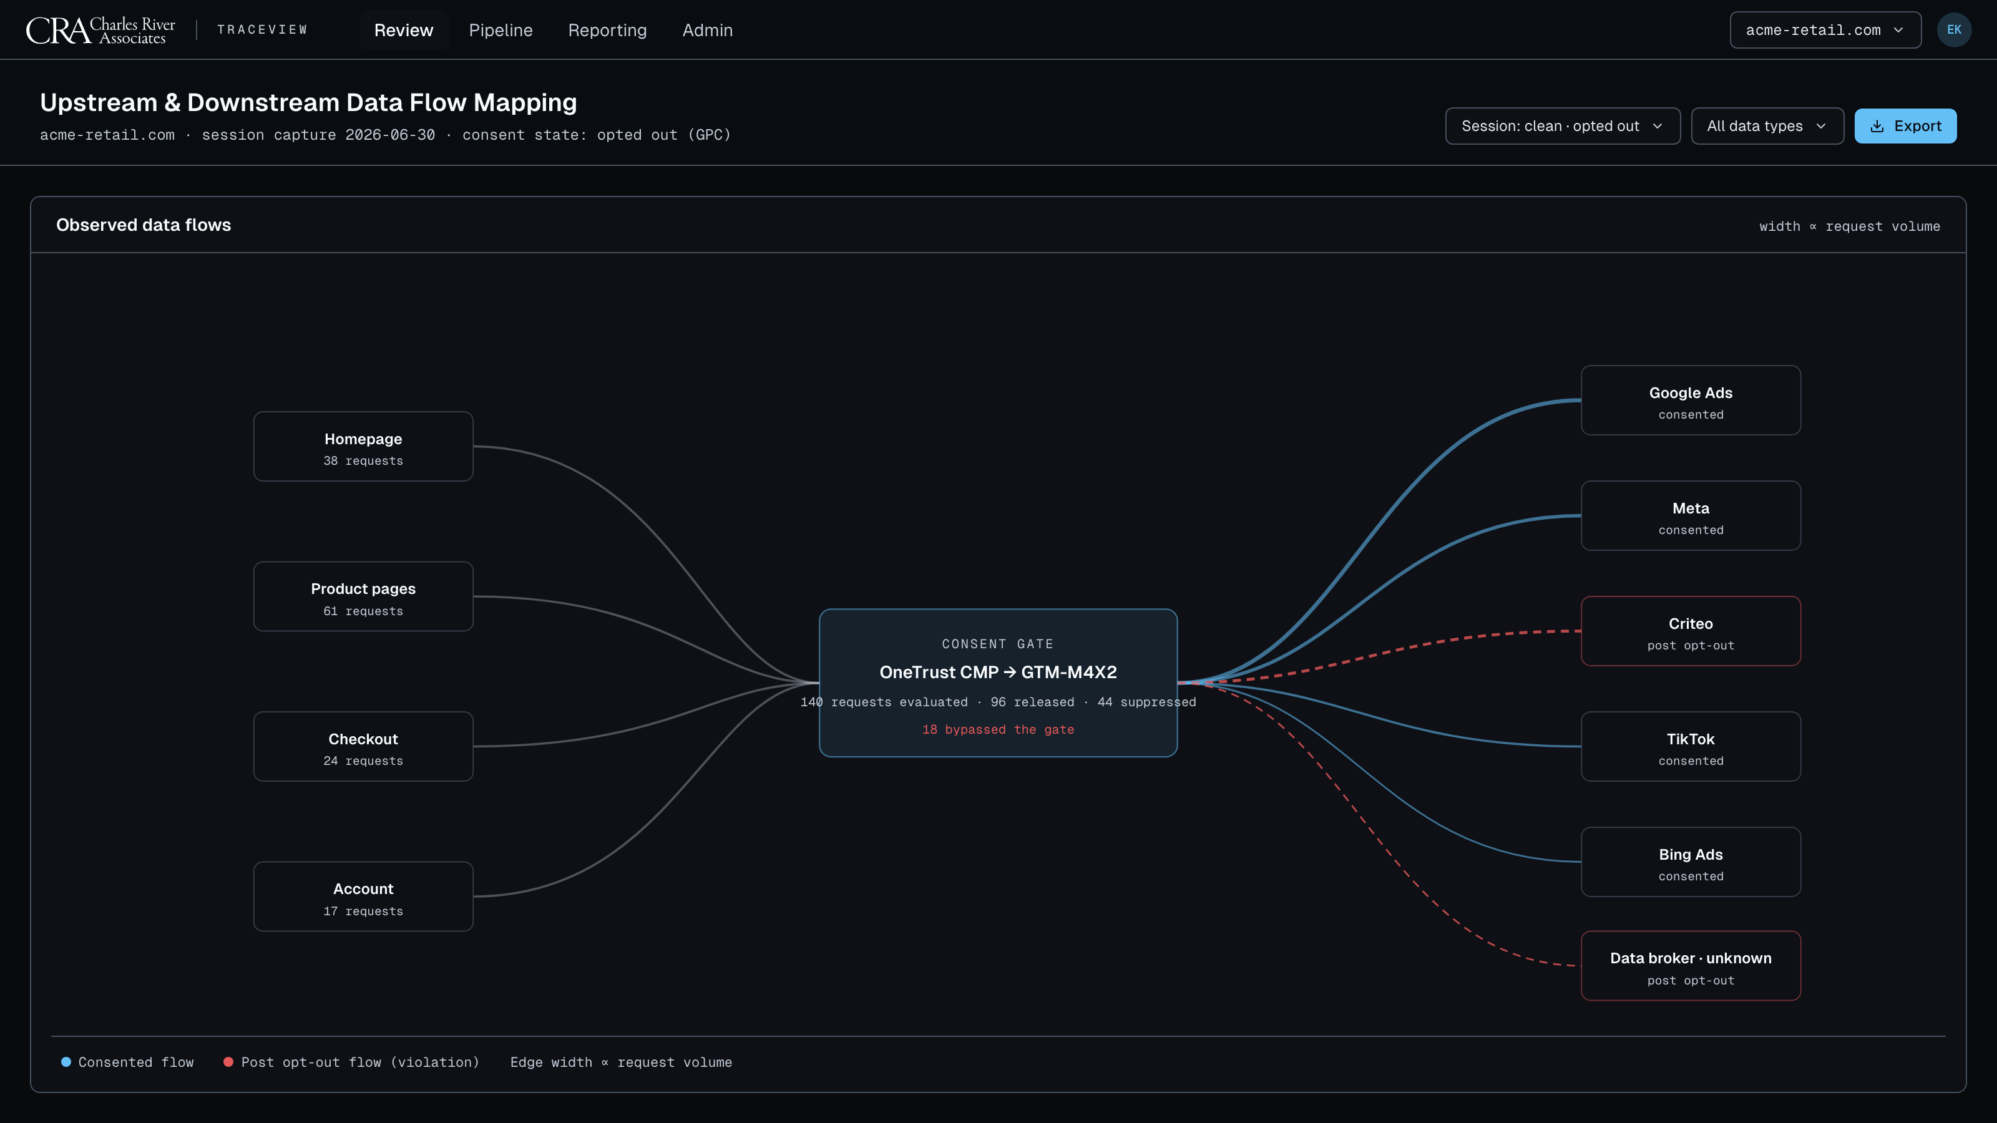Select the Criteo post opt-out node
This screenshot has height=1123, width=1997.
(1691, 631)
